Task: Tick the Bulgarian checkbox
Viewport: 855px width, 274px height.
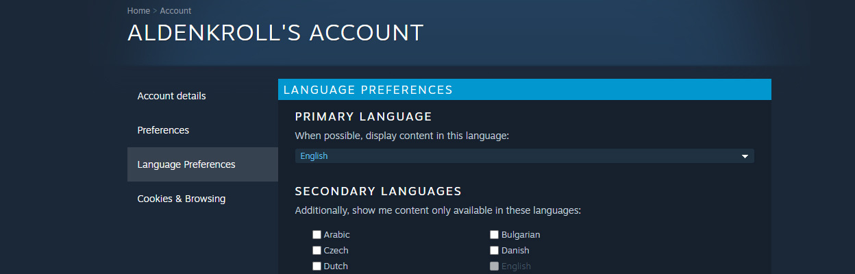Action: (494, 235)
